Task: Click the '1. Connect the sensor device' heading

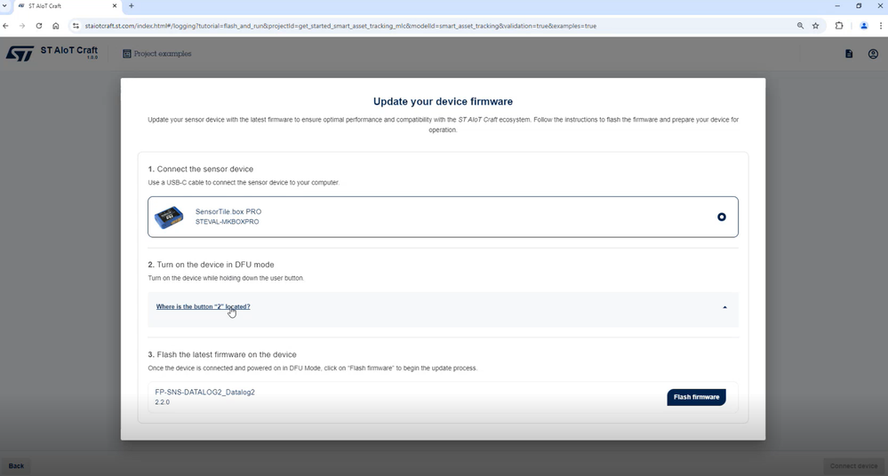Action: [201, 170]
